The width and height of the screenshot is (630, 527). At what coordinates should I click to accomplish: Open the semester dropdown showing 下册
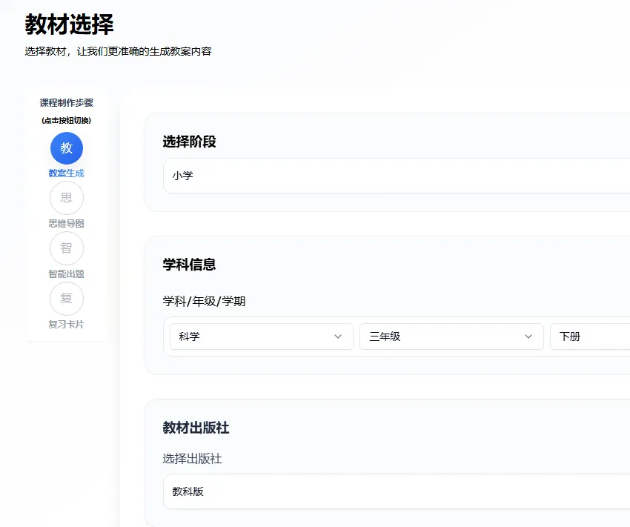pos(590,337)
